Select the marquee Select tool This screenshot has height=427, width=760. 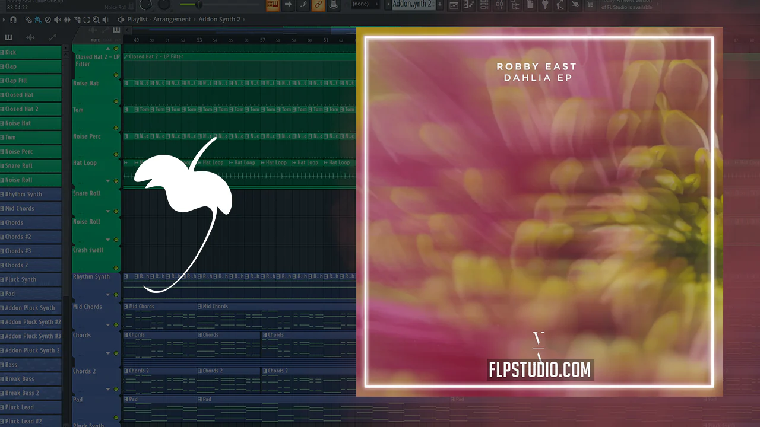pos(86,20)
